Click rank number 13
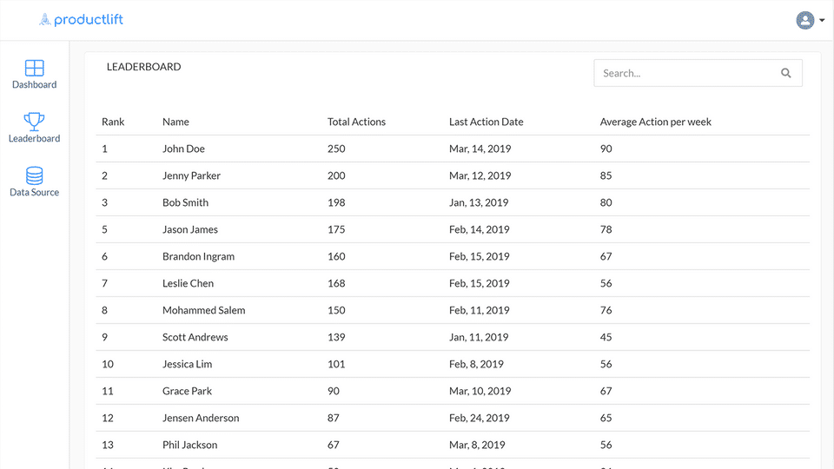Screen dimensions: 834x469 coord(108,445)
